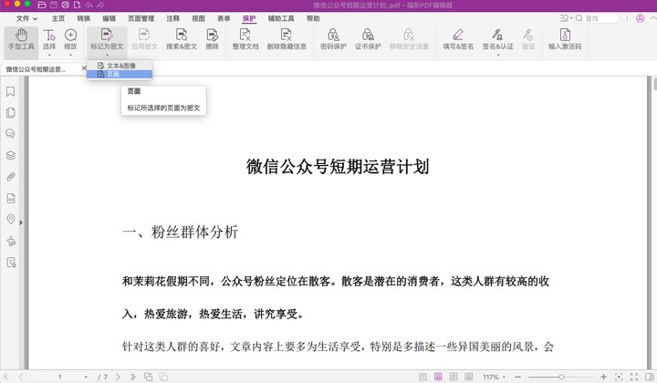657x383 pixels.
Task: Expand the 选择 tool dropdown arrow
Action: pos(49,55)
